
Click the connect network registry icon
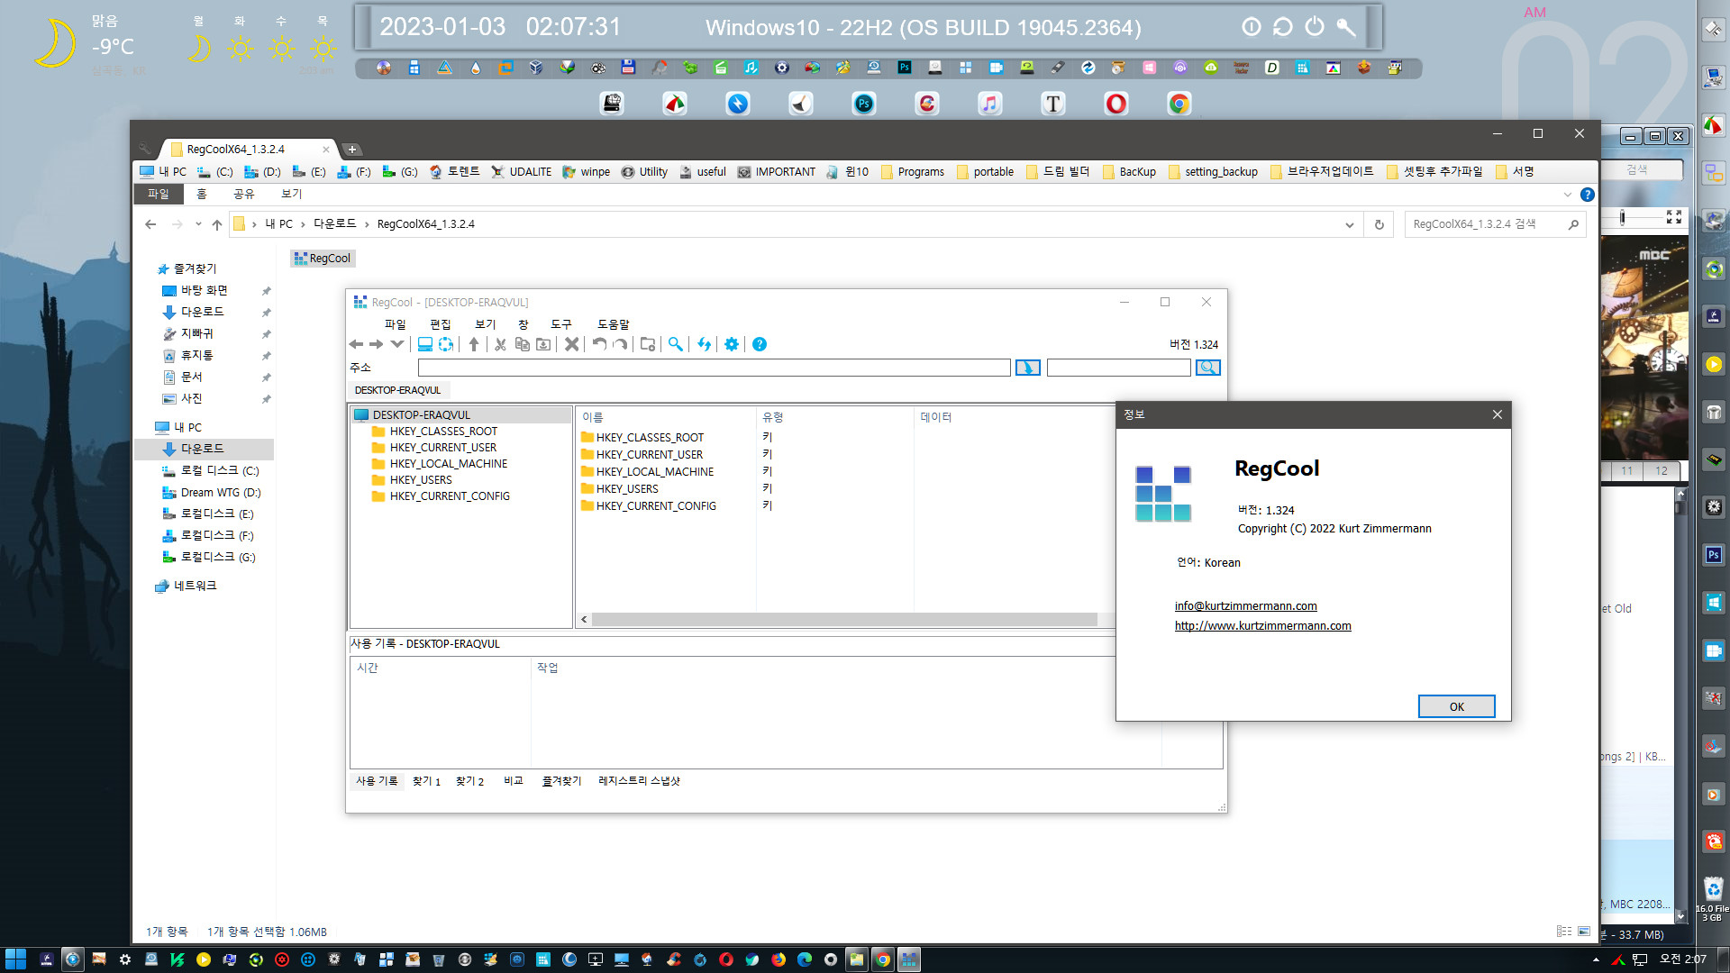pos(445,344)
